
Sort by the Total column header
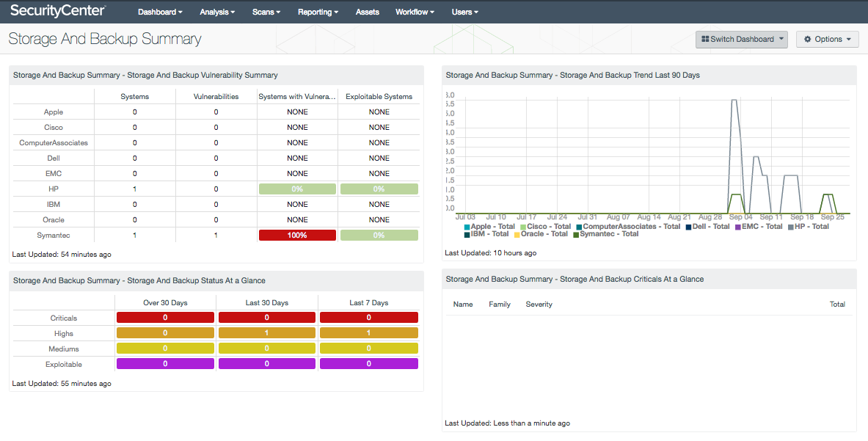coord(837,305)
